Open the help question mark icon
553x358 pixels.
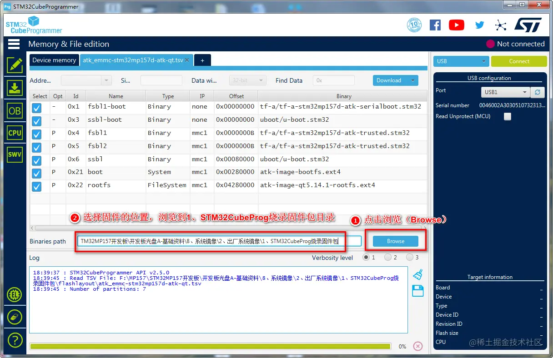pyautogui.click(x=15, y=339)
